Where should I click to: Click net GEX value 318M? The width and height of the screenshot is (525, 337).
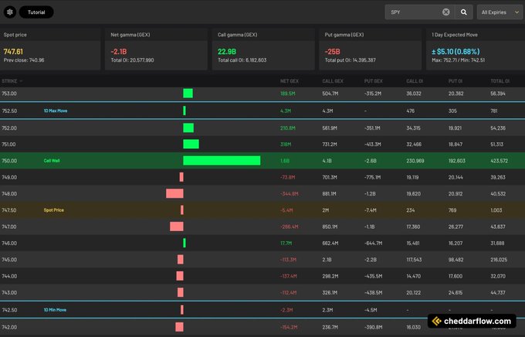click(286, 145)
